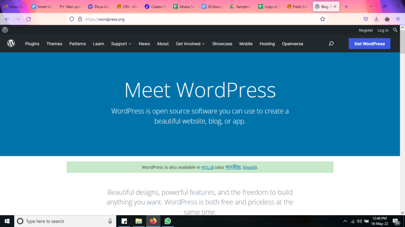Open a new tab with the plus icon
The image size is (405, 227).
pyautogui.click(x=346, y=7)
